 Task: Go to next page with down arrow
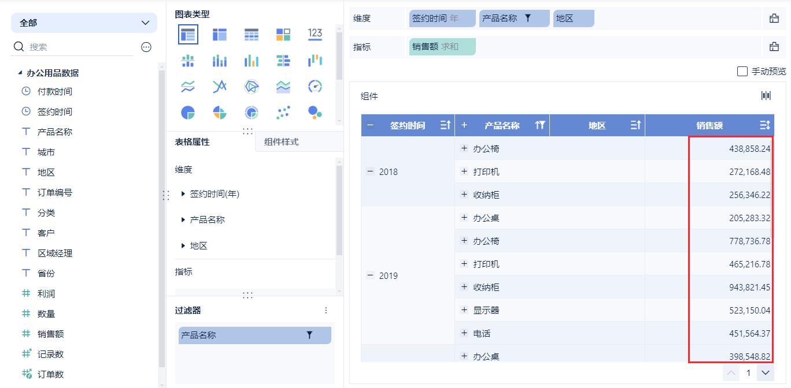click(x=766, y=373)
